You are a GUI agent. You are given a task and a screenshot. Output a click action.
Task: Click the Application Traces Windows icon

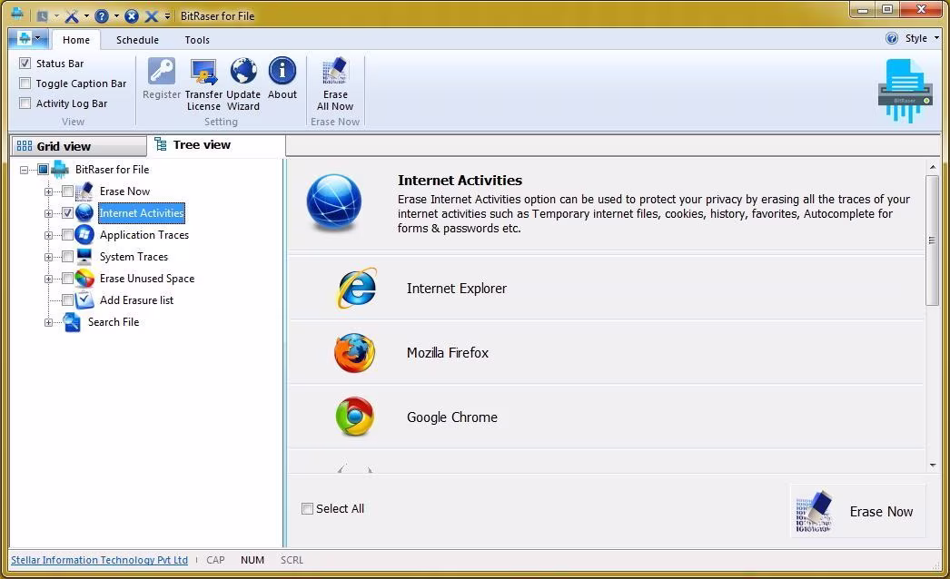point(84,234)
